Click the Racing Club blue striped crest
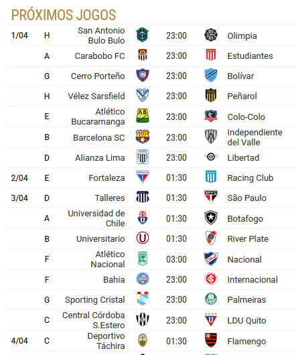This screenshot has width=296, height=355. (211, 177)
